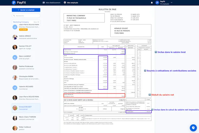Click the person icon for Mes employés
199x133 pixels.
65,3
